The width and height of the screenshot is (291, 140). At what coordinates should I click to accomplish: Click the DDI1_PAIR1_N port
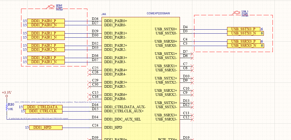(46, 37)
